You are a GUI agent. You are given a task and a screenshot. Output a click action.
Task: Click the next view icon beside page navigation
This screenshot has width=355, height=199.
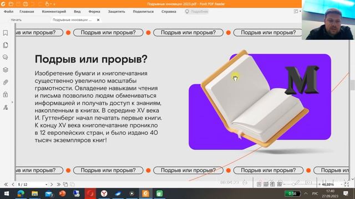(72, 184)
